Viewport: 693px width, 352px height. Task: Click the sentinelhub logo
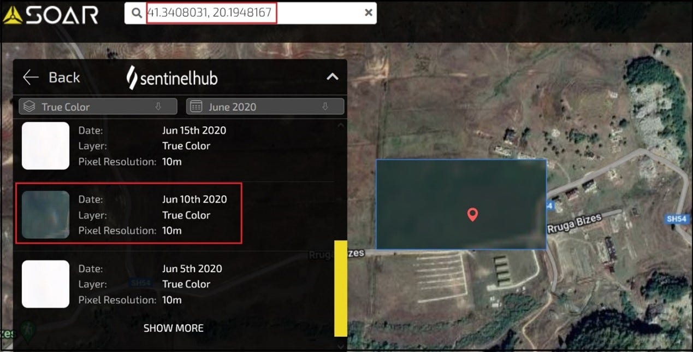coord(172,77)
